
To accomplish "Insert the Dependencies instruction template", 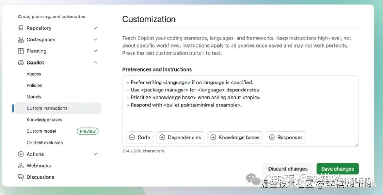I will [x=180, y=138].
